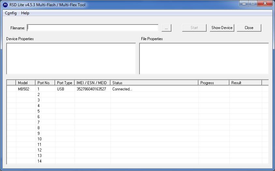Select port number 5 row
This screenshot has height=171, width=275.
(138, 111)
